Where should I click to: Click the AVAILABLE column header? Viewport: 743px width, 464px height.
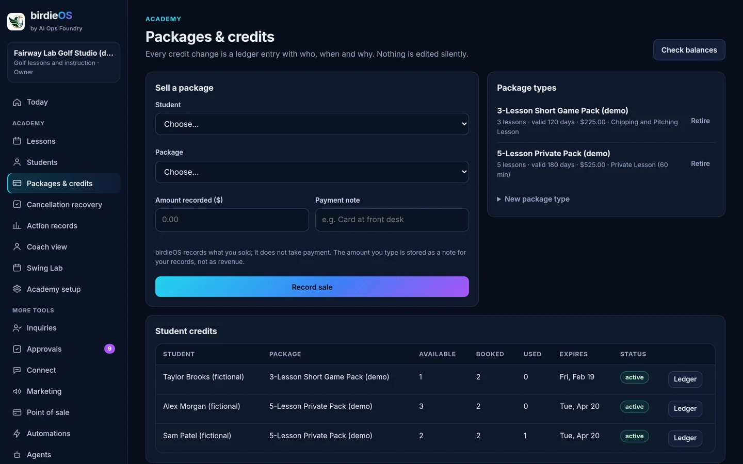437,354
